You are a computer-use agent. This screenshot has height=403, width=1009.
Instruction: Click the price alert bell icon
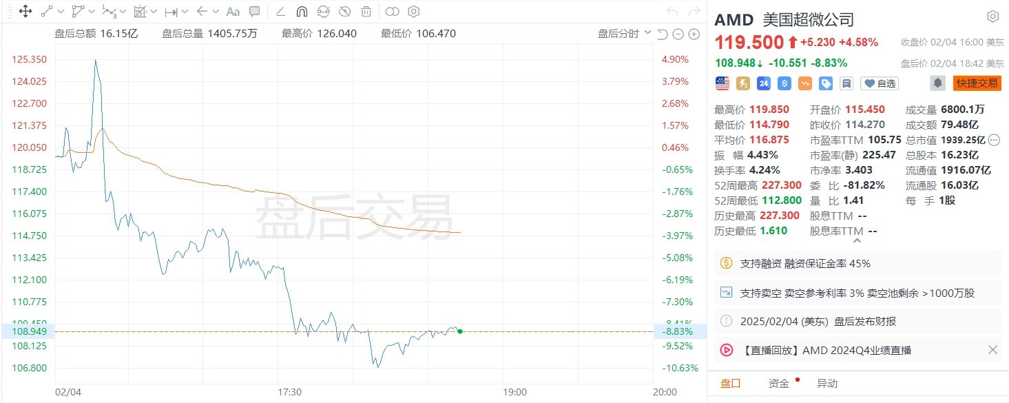click(x=937, y=83)
